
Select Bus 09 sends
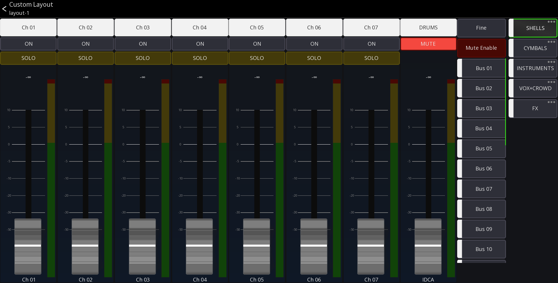[481, 229]
